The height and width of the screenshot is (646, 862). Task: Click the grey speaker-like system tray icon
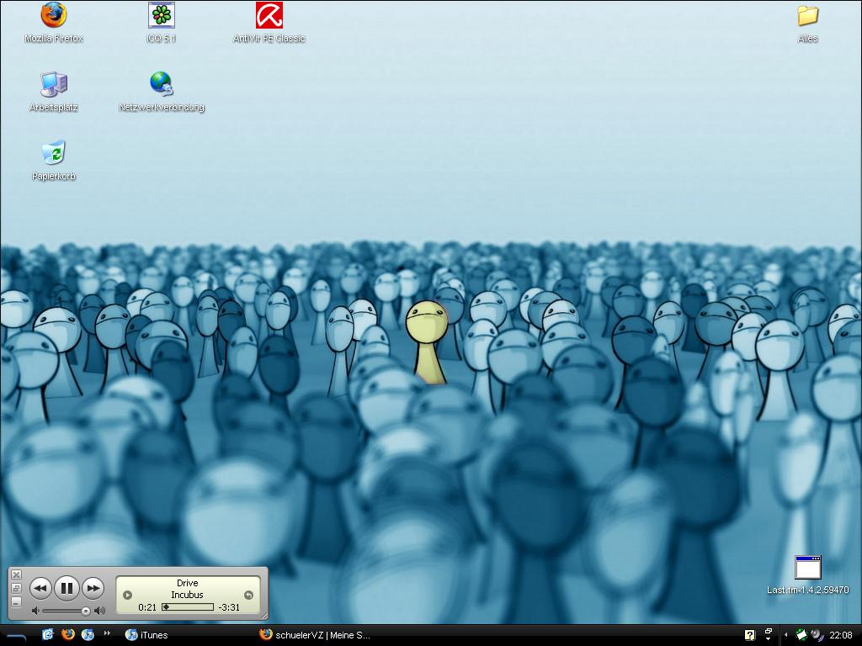click(817, 635)
